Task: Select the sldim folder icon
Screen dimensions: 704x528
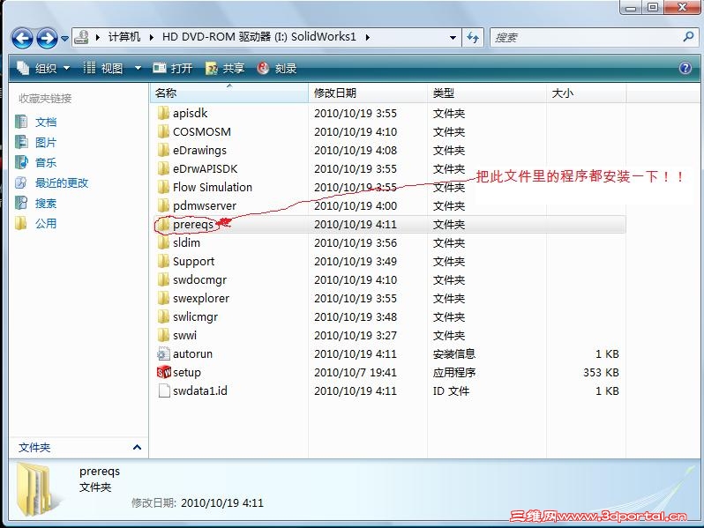Action: (x=163, y=242)
